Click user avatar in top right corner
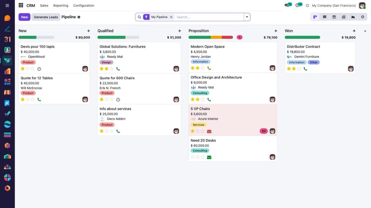Screen dimensions: 371x208 coord(362,5)
